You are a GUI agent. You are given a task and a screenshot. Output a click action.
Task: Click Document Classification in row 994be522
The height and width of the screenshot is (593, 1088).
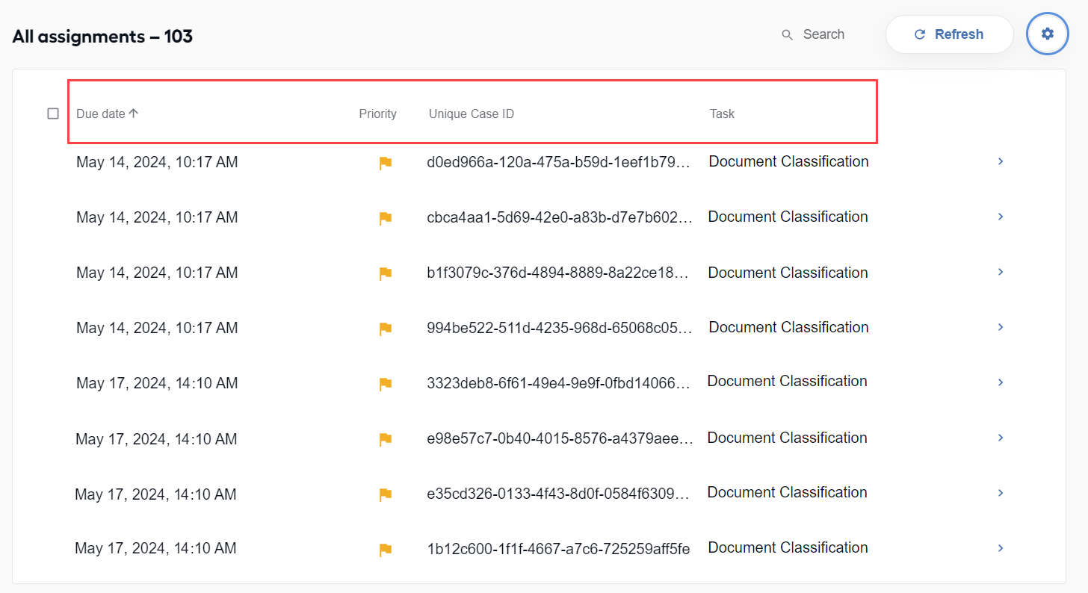pos(788,327)
